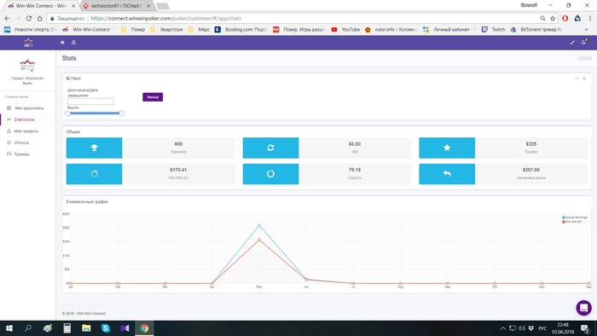Click the Win-Win EV legend entry
The width and height of the screenshot is (597, 336).
[x=572, y=222]
